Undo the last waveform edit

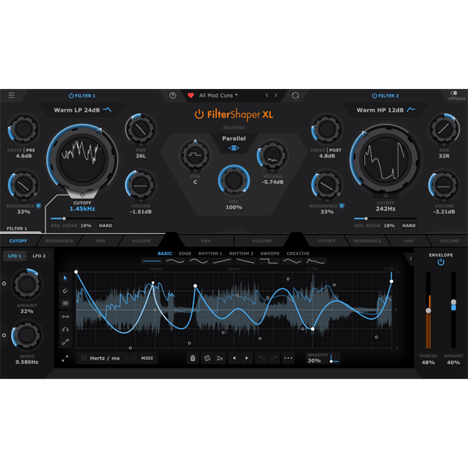261,358
